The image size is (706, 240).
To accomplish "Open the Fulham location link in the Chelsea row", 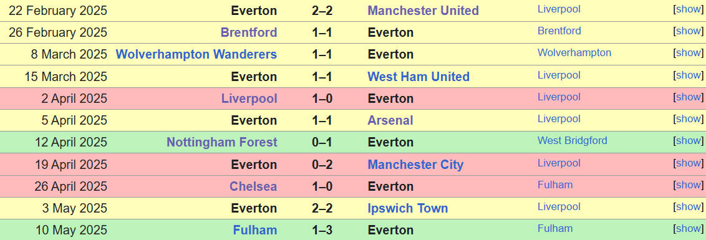I will point(555,185).
